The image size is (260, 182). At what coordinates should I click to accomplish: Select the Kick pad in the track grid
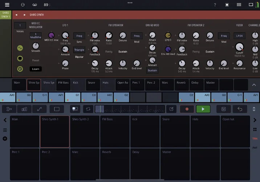click(144, 131)
